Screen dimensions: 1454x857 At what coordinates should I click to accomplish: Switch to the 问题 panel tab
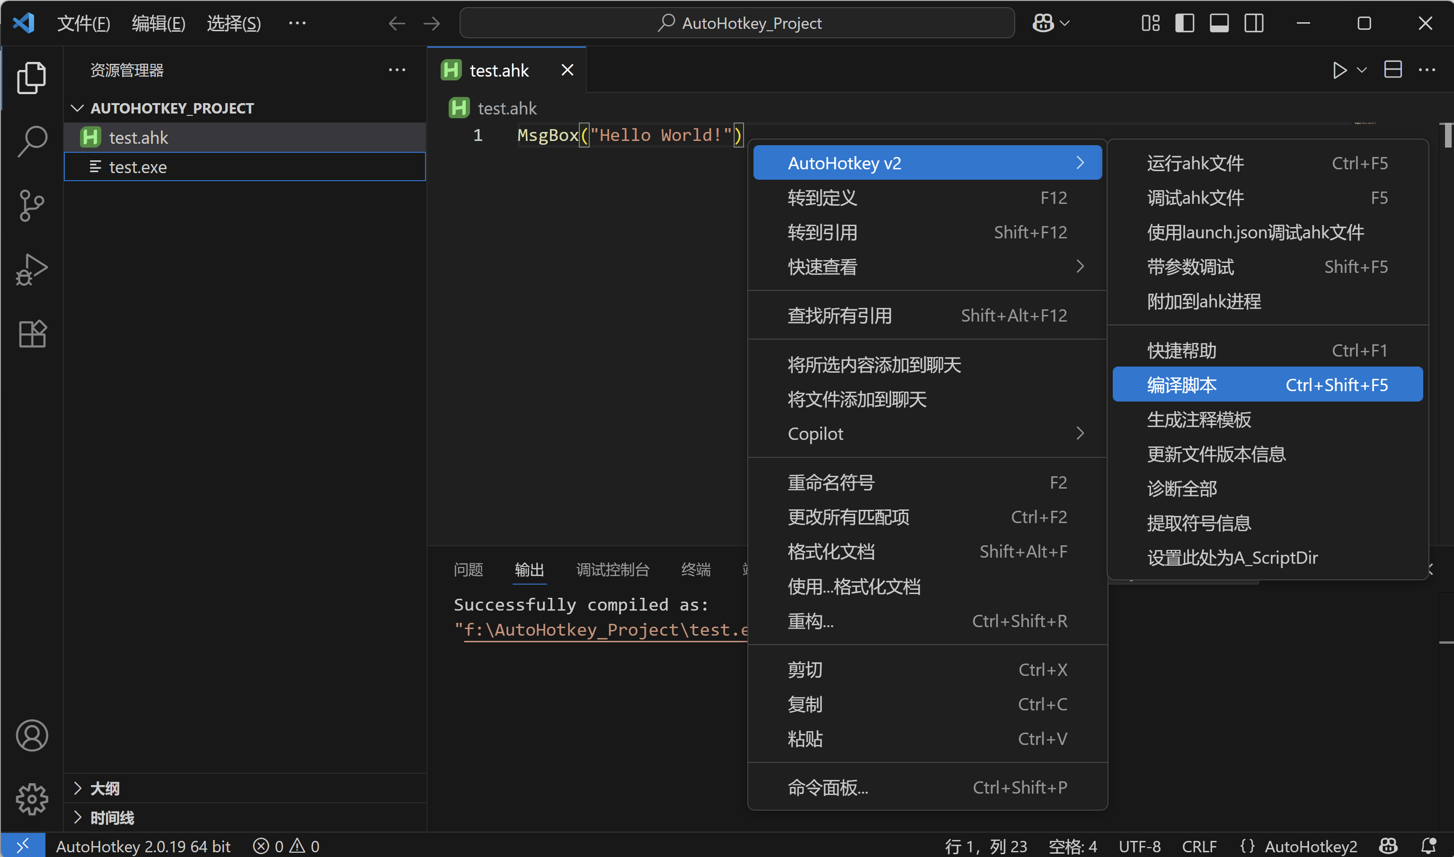coord(468,569)
